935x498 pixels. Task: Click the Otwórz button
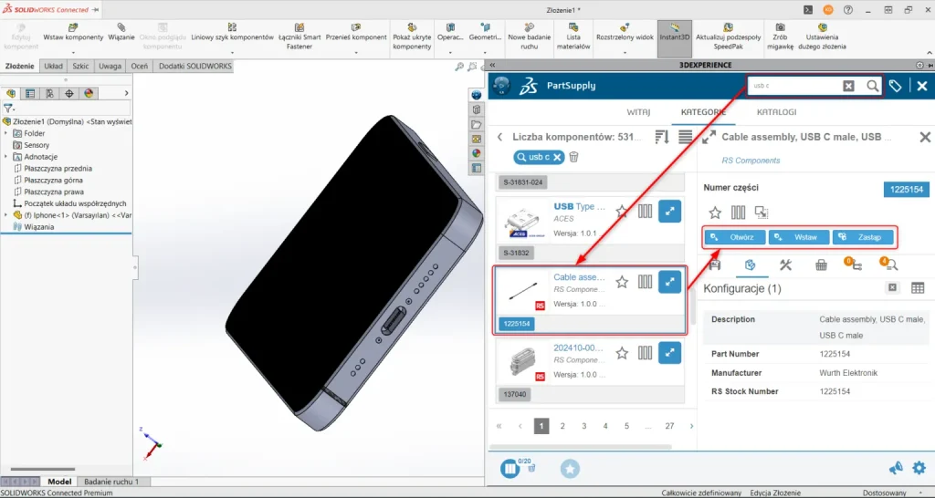point(735,237)
